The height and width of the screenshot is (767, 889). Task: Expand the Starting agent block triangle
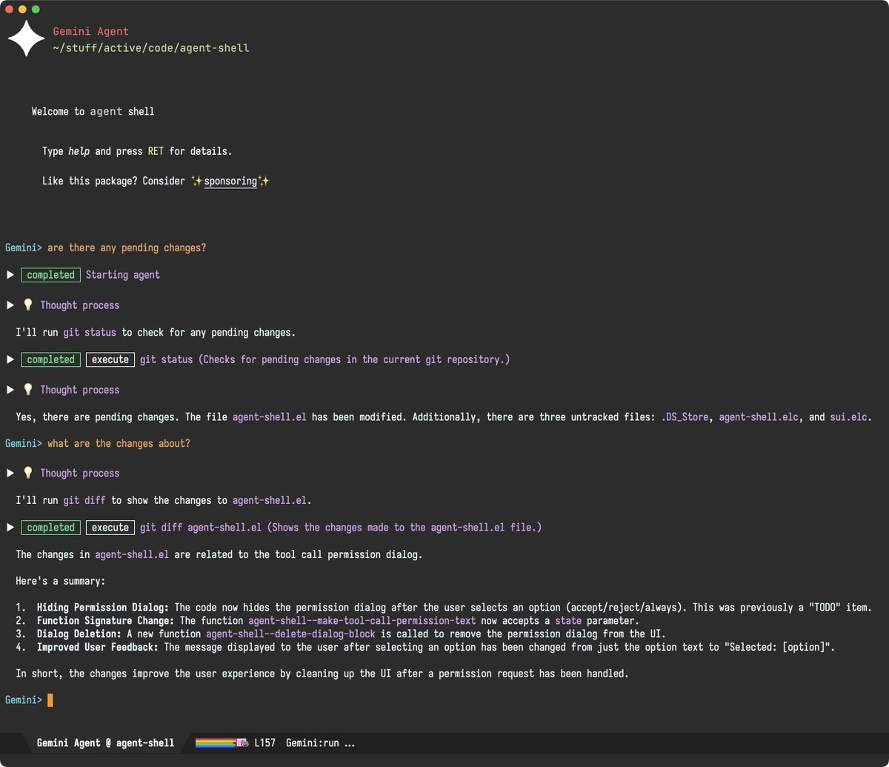point(10,275)
